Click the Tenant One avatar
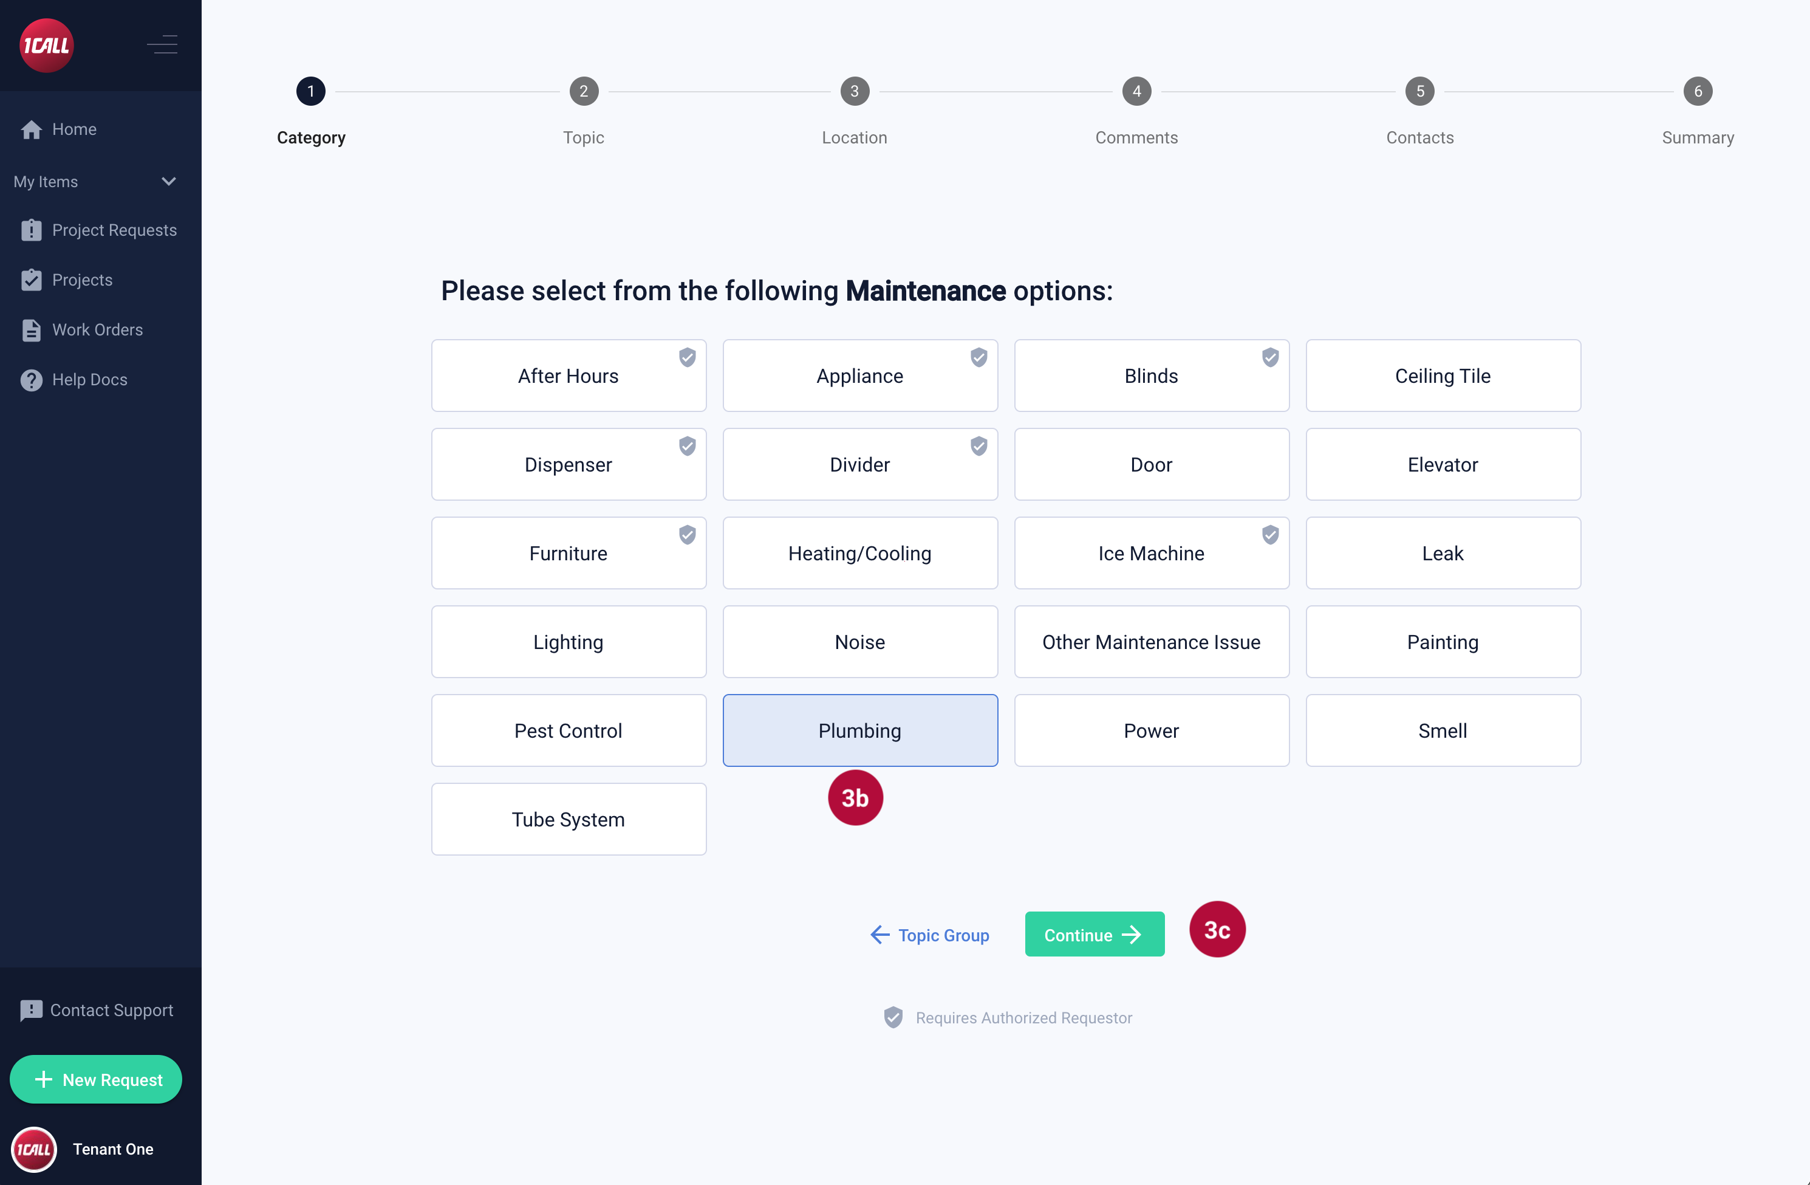1810x1185 pixels. [34, 1149]
